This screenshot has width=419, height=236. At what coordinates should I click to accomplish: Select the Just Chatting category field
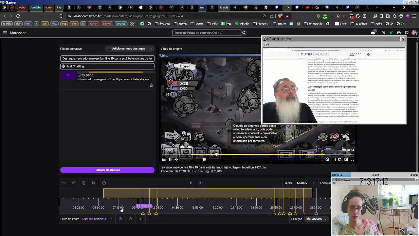(x=107, y=66)
